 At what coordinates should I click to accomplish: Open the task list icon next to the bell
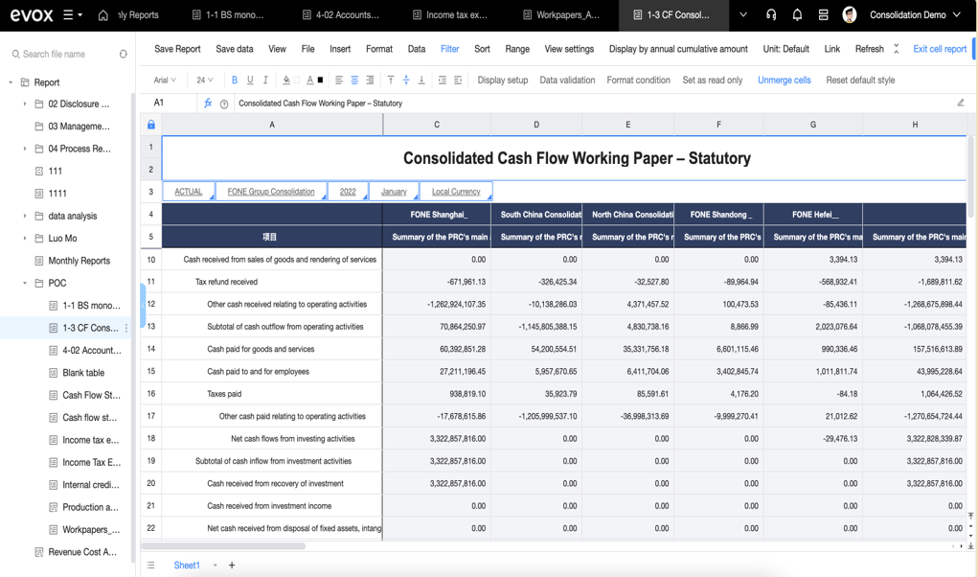pyautogui.click(x=824, y=15)
